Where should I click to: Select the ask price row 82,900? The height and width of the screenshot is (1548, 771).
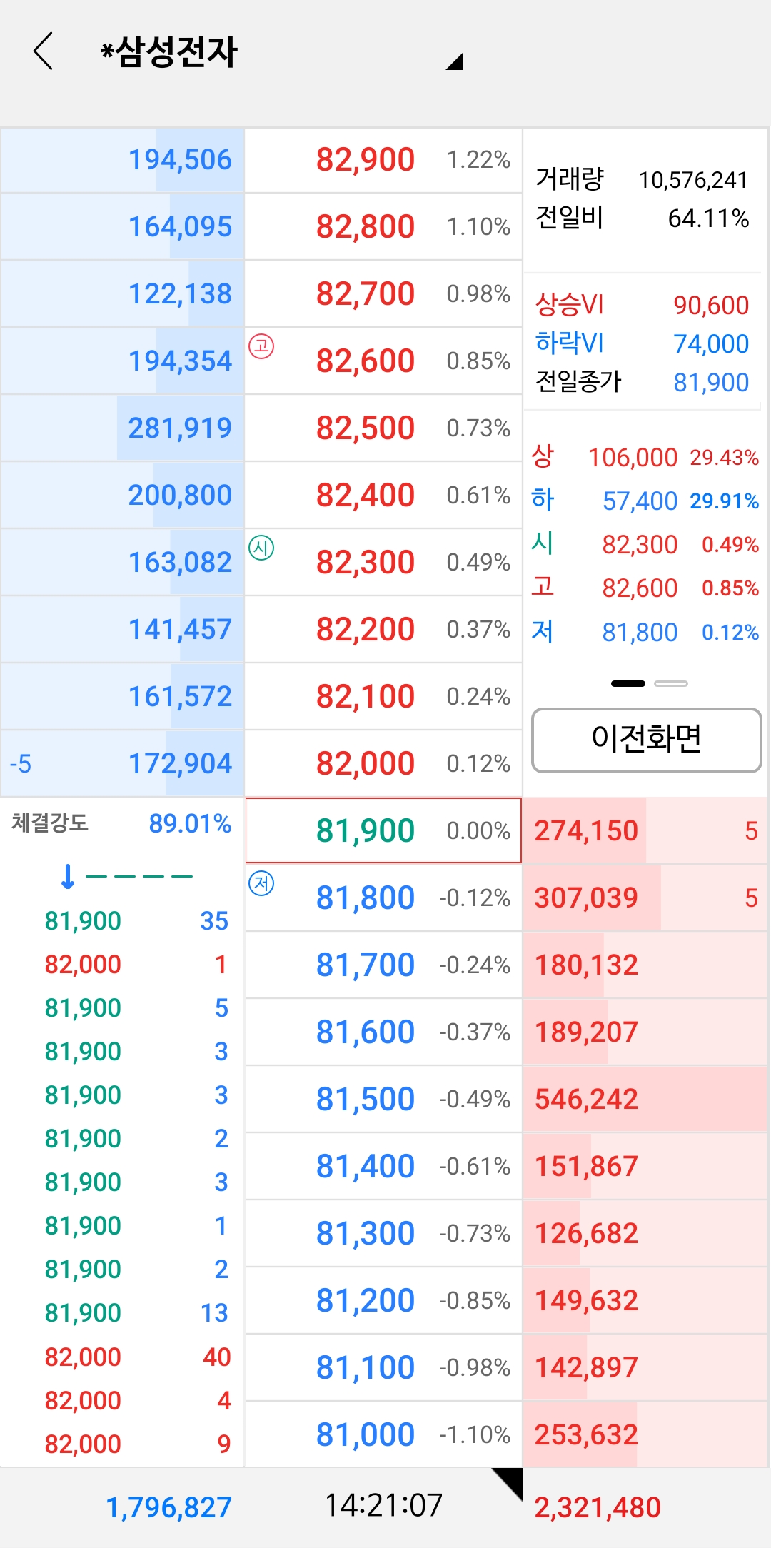366,159
